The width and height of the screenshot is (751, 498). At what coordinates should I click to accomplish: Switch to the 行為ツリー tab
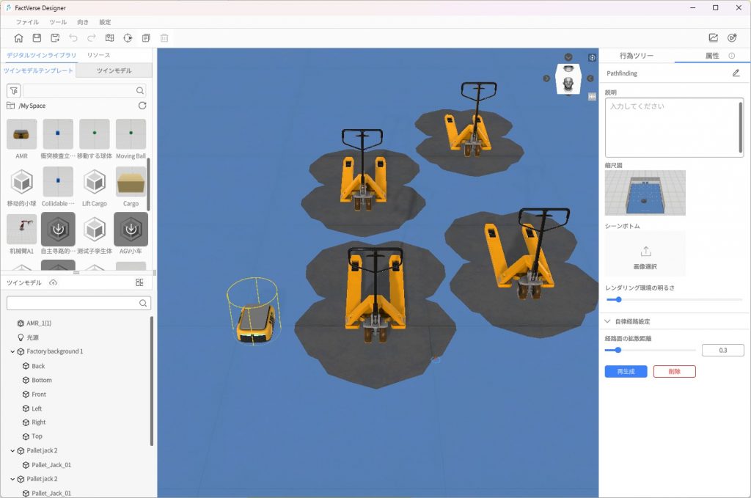coord(636,56)
